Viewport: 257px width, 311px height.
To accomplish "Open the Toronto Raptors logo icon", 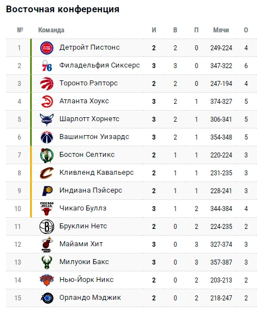I will coord(47,84).
